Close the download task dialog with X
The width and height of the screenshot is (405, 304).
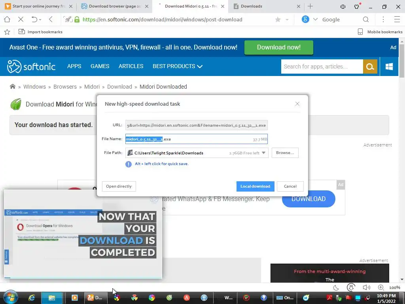click(297, 104)
